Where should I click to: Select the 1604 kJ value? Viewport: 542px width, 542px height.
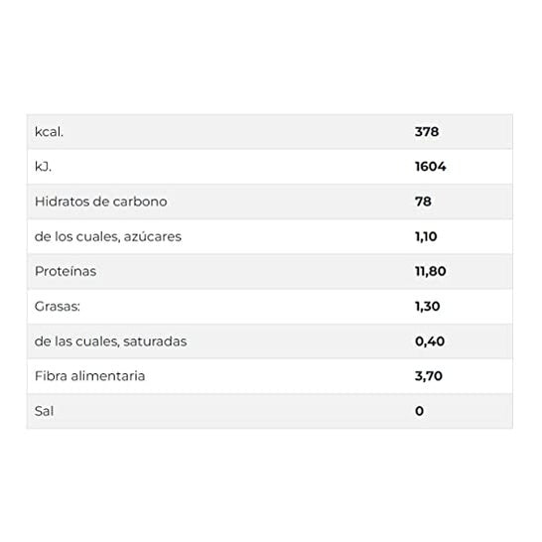point(431,167)
